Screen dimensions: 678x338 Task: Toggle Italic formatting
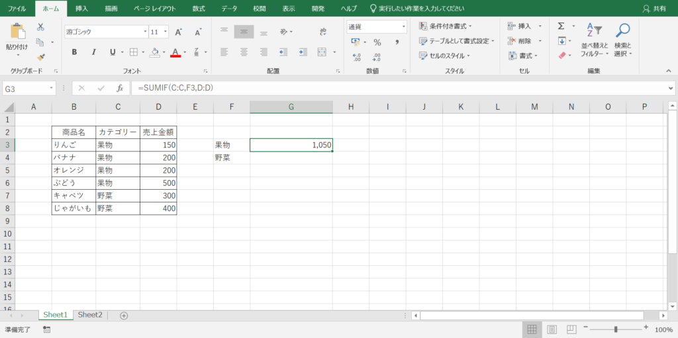tap(93, 52)
